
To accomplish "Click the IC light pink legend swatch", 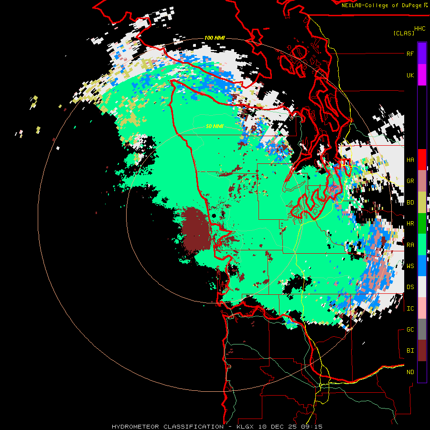I will (x=422, y=308).
